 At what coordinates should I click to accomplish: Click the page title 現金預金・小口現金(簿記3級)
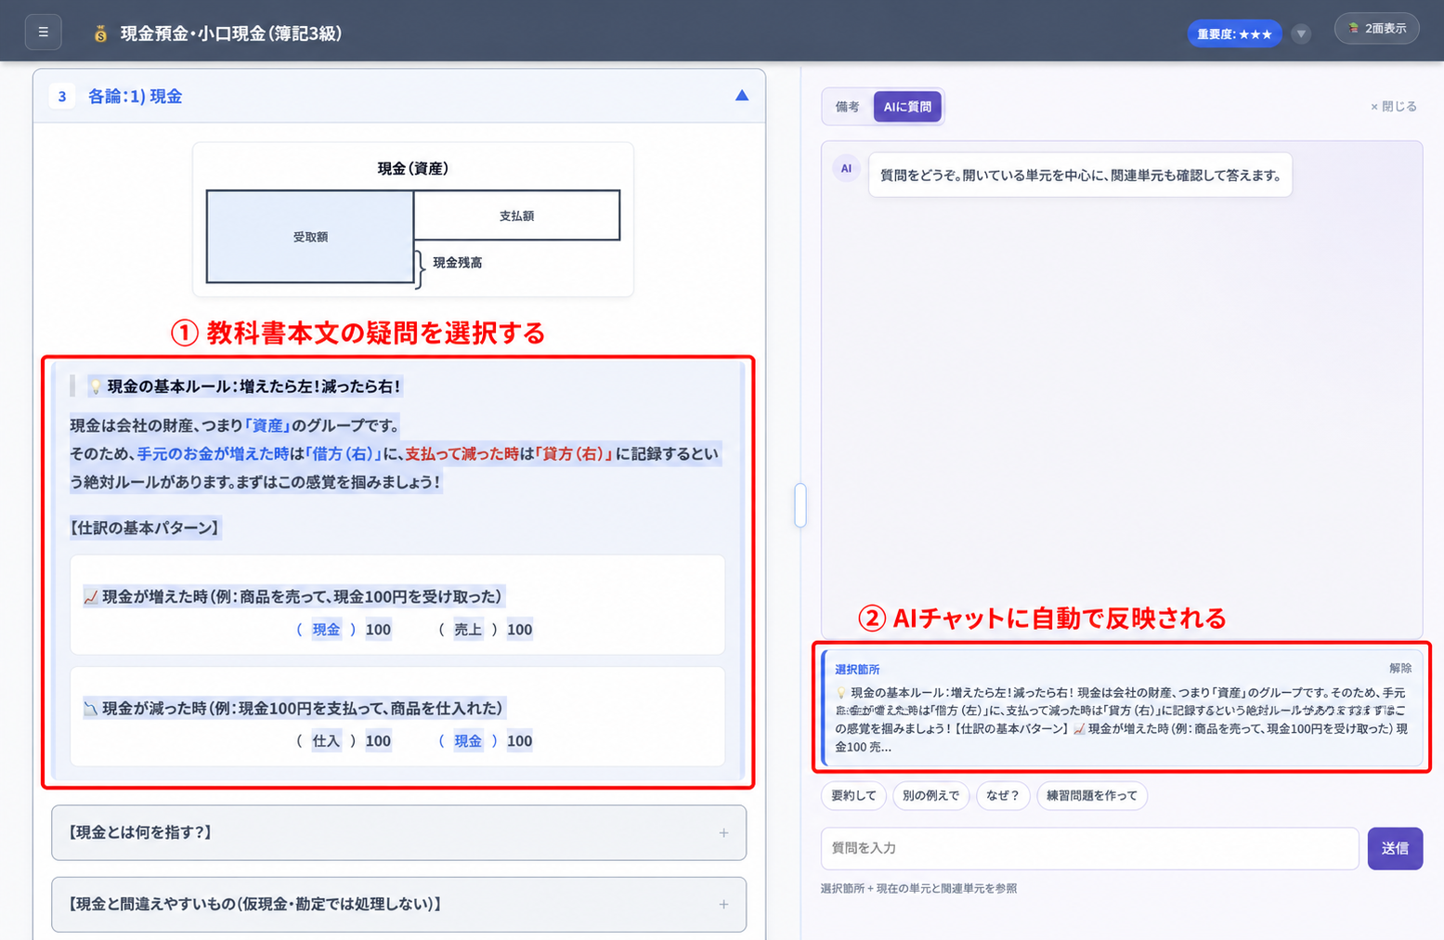pos(231,33)
